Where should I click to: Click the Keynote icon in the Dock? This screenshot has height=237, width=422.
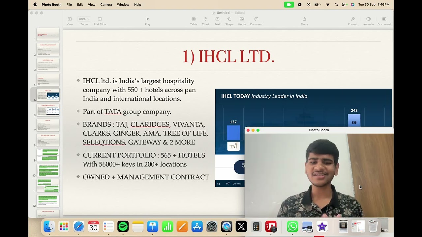point(153,226)
